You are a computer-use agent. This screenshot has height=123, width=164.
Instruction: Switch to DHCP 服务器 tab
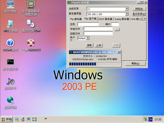(x=105, y=19)
